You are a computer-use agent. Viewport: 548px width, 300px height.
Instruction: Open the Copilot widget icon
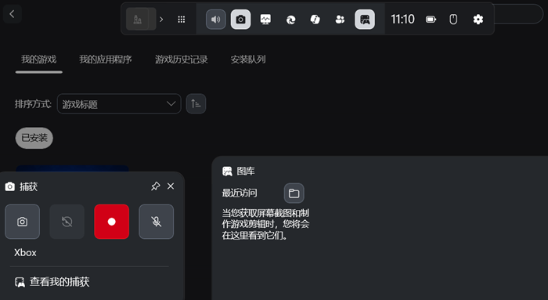(x=315, y=20)
